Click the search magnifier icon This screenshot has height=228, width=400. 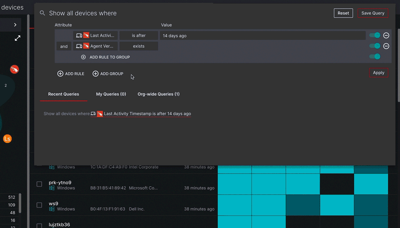tap(42, 13)
